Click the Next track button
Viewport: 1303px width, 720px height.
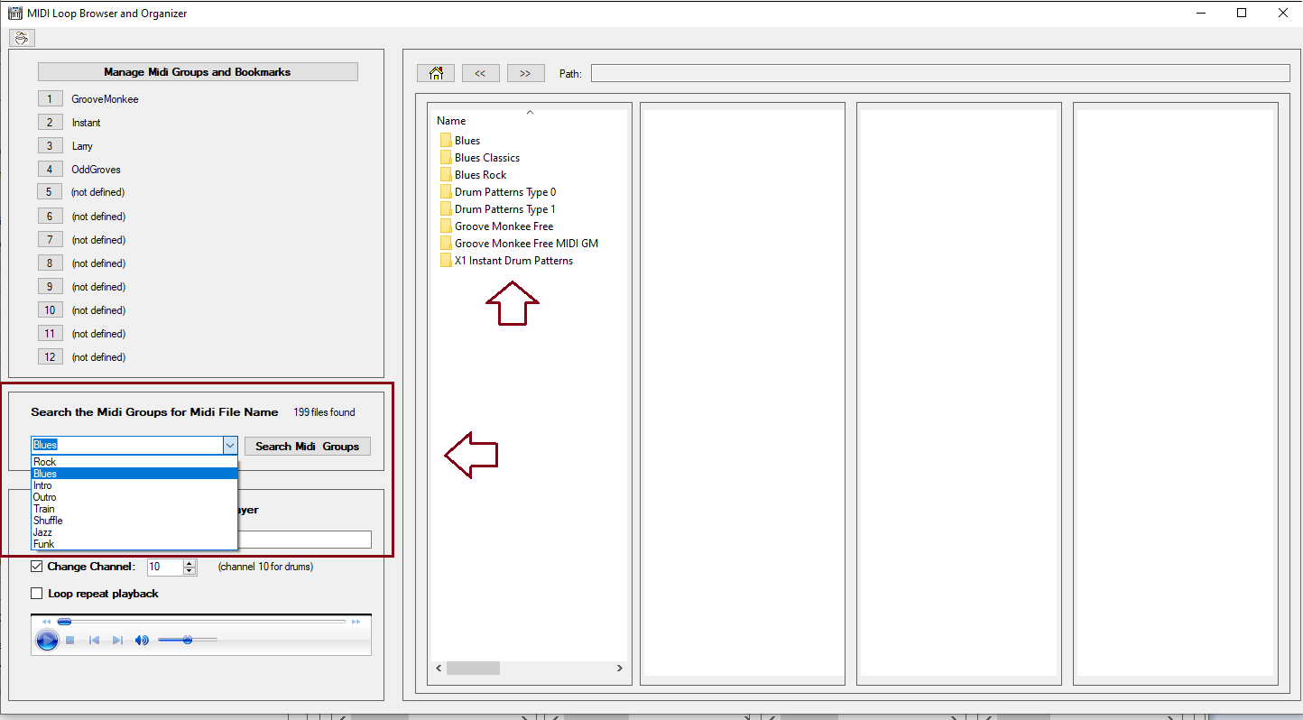point(117,641)
